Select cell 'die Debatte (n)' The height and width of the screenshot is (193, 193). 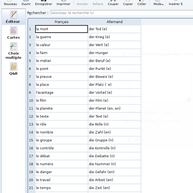[x=114, y=156]
